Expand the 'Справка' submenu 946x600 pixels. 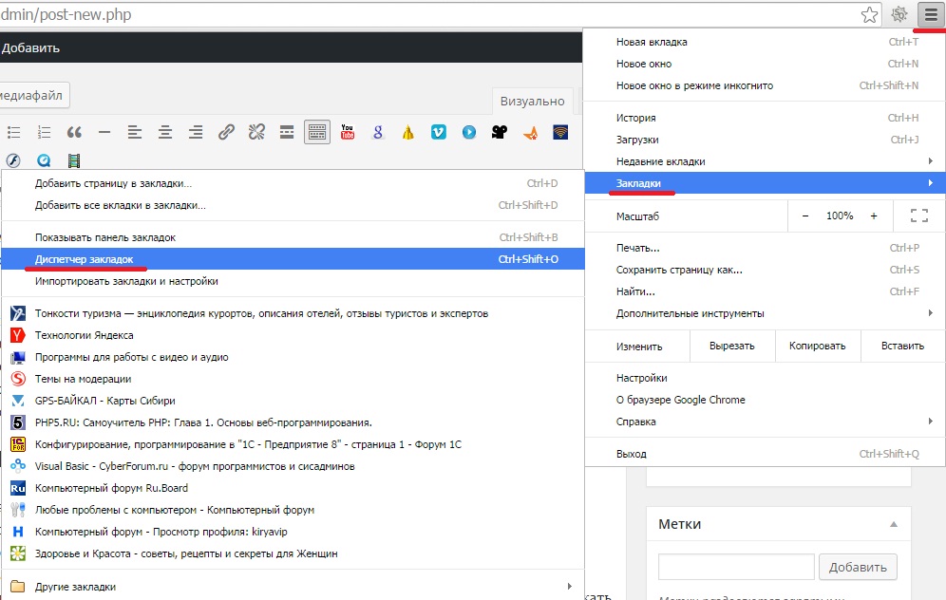tap(636, 422)
